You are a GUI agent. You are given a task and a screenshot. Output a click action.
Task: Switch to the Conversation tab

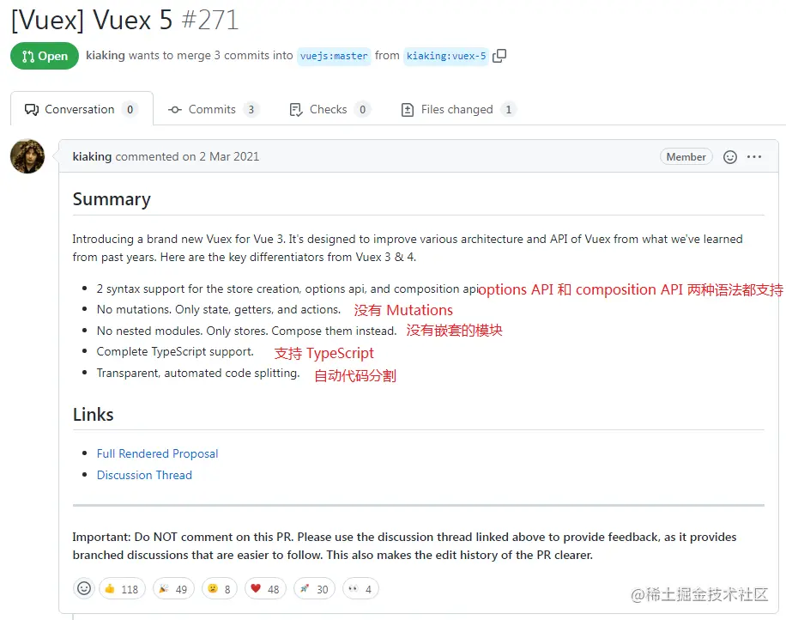82,109
